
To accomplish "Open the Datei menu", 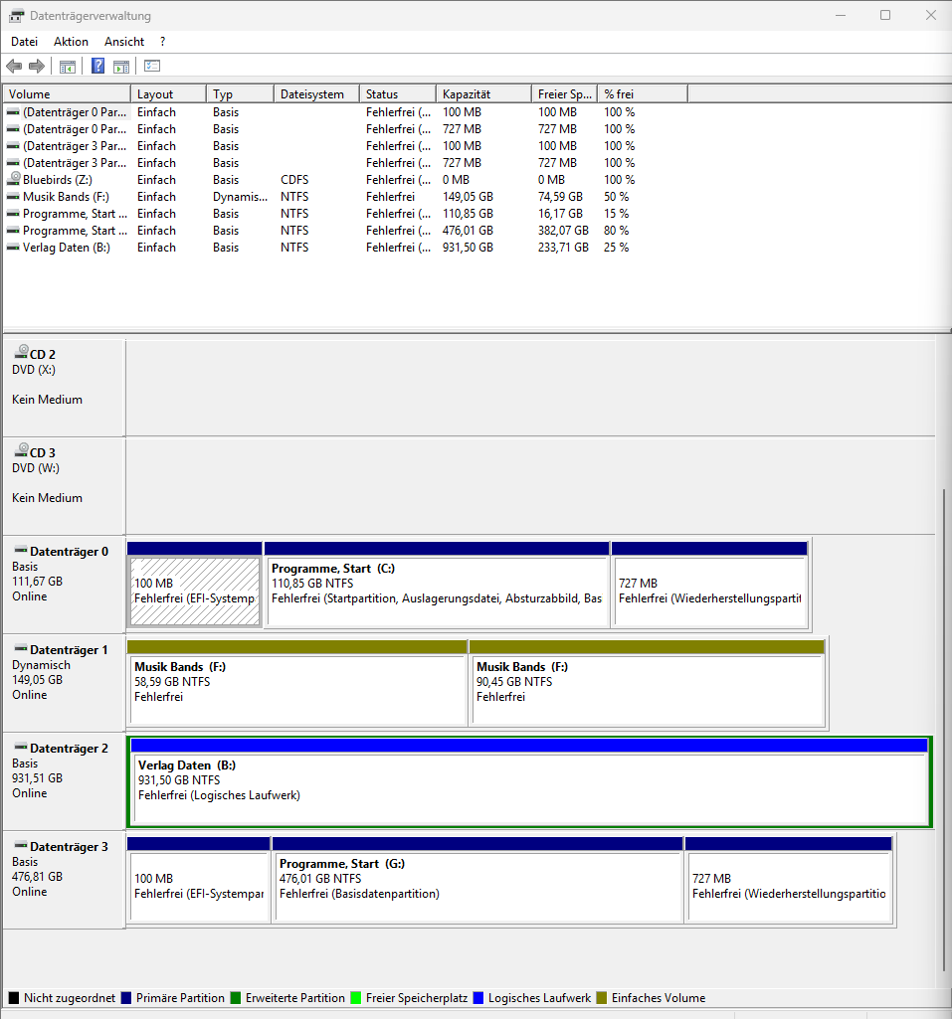I will (x=24, y=42).
